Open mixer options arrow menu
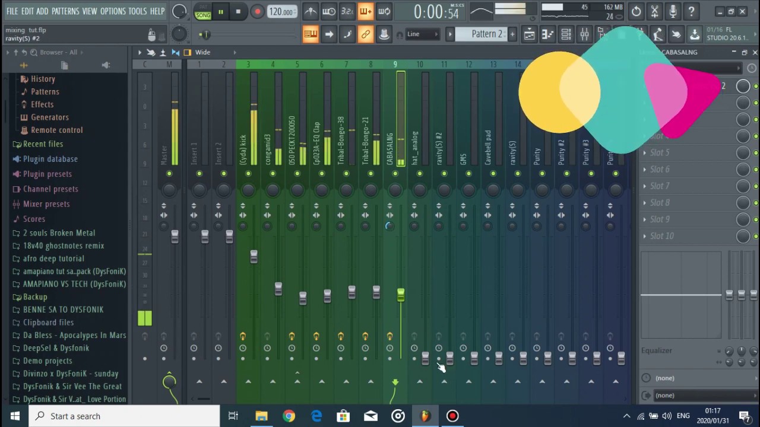This screenshot has width=760, height=427. (x=140, y=52)
